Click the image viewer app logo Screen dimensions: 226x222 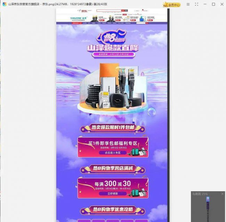point(5,4)
